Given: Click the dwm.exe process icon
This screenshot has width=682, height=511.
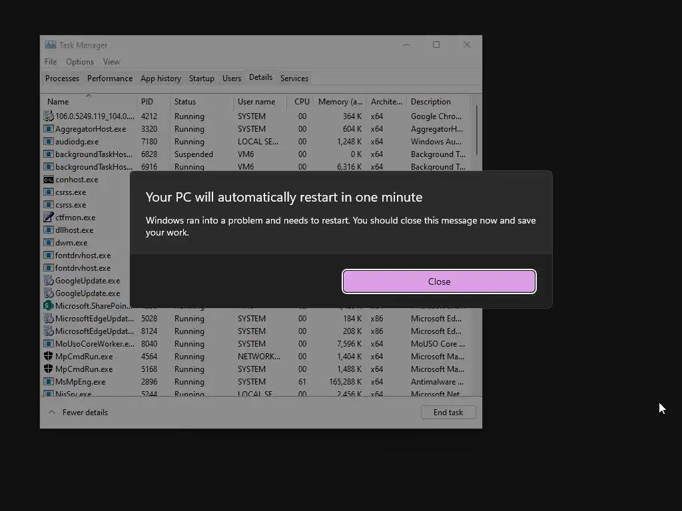Looking at the screenshot, I should click(48, 242).
